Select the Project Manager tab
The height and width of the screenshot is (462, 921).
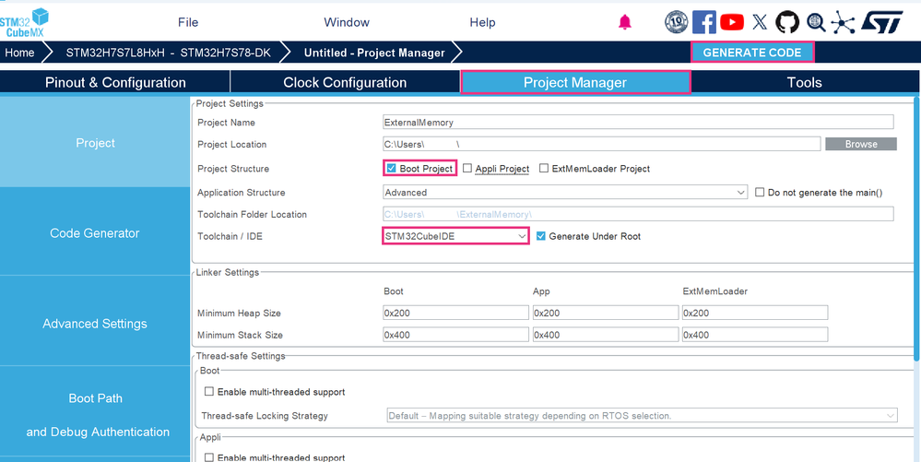click(x=575, y=82)
